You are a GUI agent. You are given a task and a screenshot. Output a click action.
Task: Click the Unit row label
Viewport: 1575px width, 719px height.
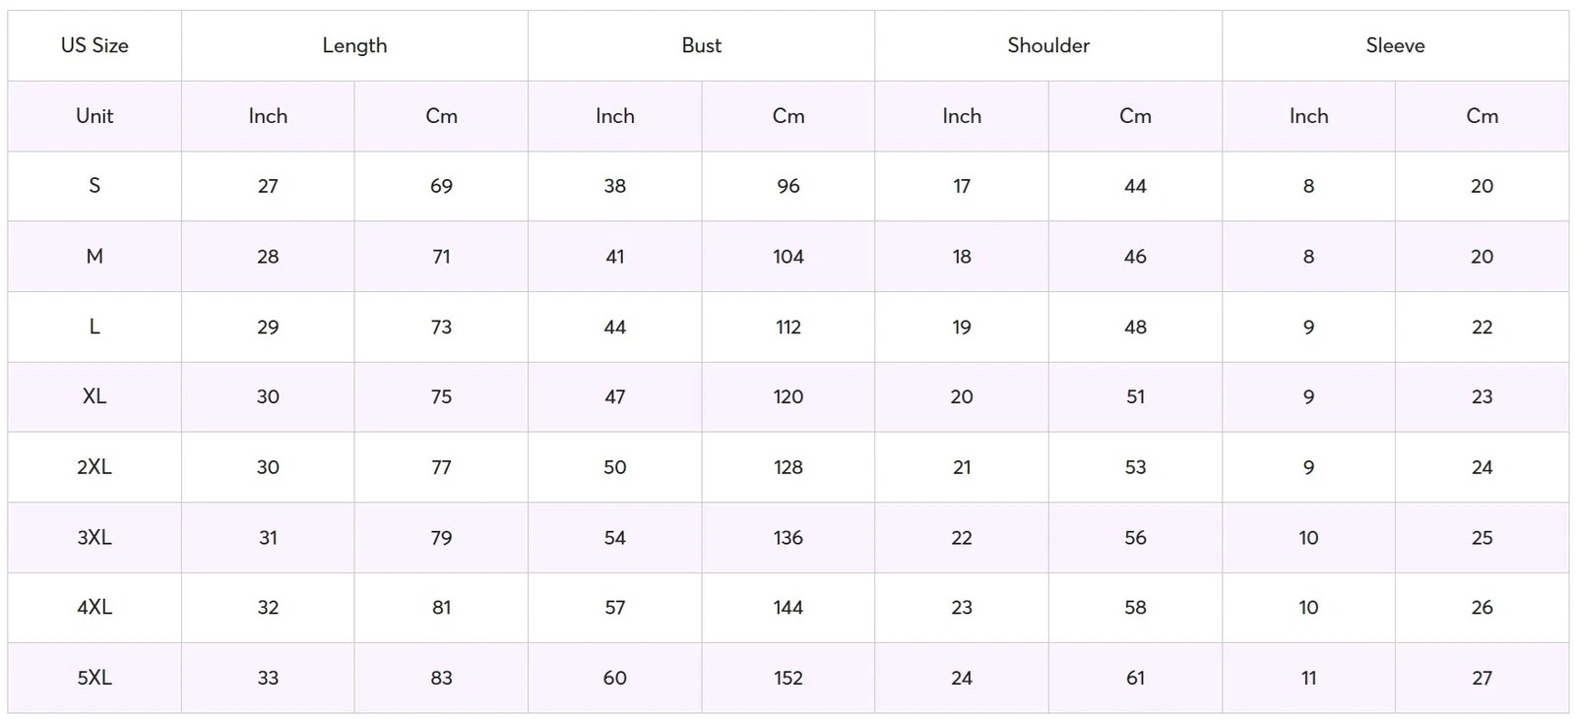(x=94, y=116)
